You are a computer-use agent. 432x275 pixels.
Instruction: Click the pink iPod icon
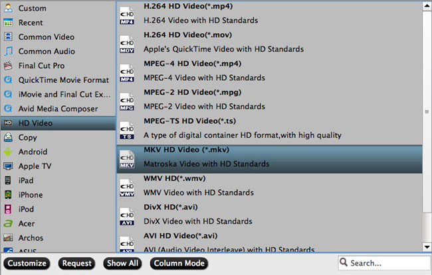point(8,209)
